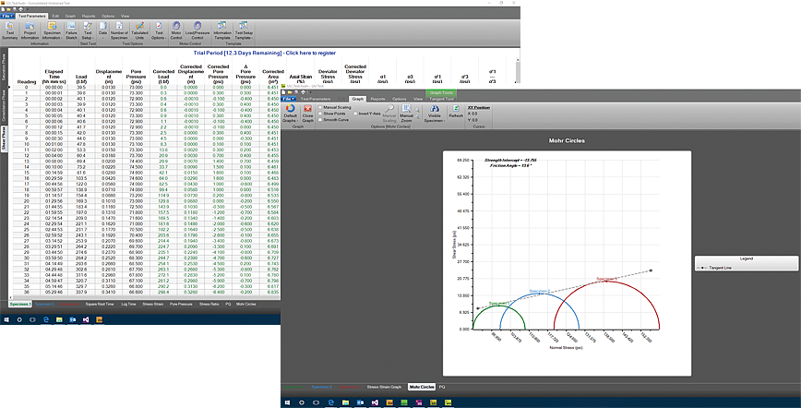Viewport: 801px width, 408px height.
Task: Open Microsoft Edge from the taskbar
Action: 46,318
